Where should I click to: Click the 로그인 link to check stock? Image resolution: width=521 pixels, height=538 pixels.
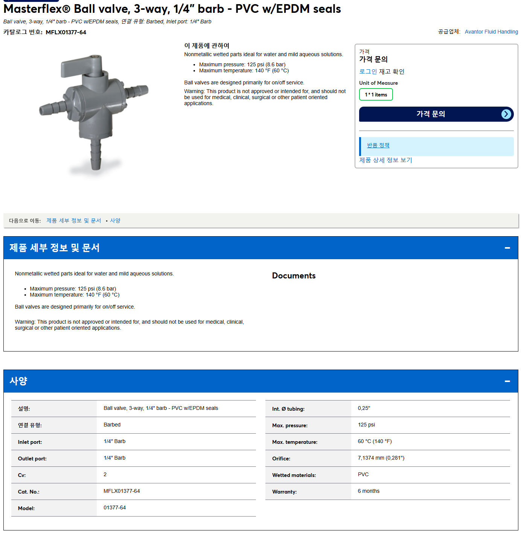coord(368,72)
